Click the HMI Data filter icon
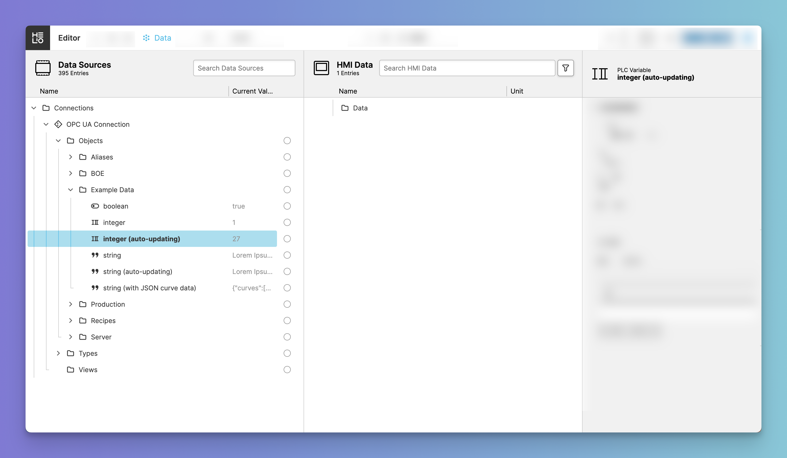The width and height of the screenshot is (787, 458). click(565, 68)
